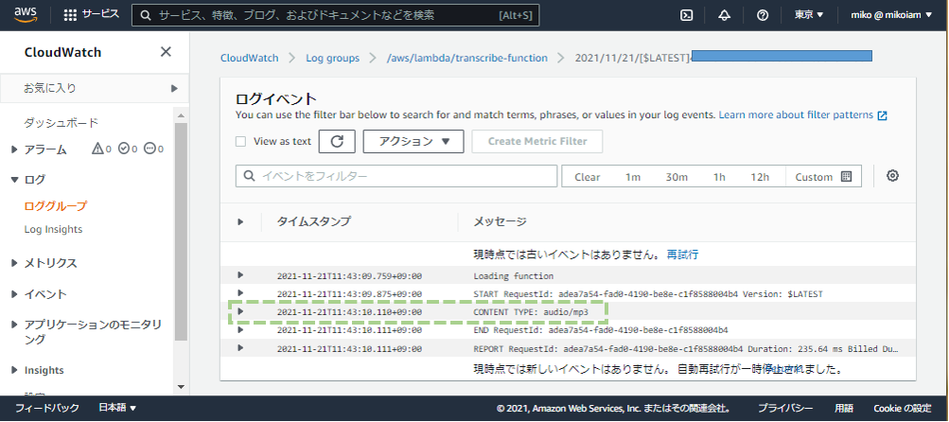Open Cookie の設定 footer link
Screen dimensions: 949x422
[903, 408]
